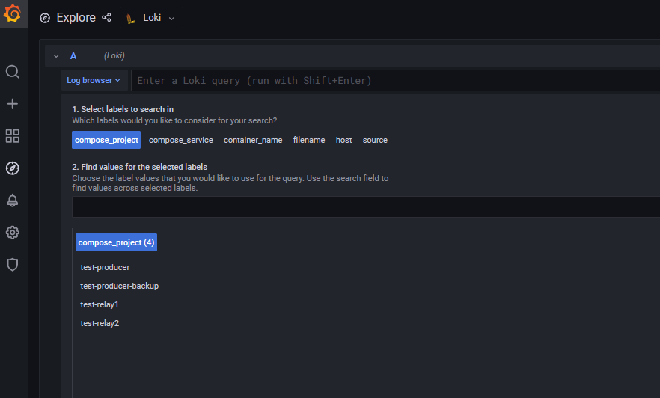This screenshot has height=398, width=660.
Task: Click the Grafana logo home icon
Action: point(13,13)
